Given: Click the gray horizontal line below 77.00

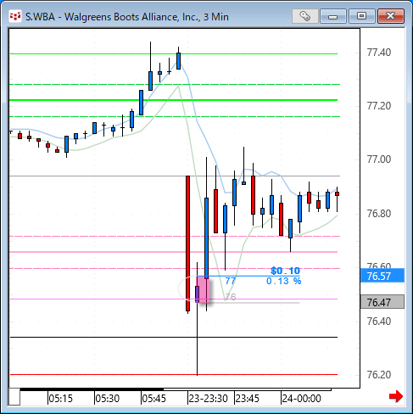Looking at the screenshot, I should (x=175, y=176).
